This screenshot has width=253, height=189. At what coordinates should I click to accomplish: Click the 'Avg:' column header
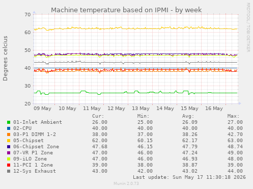[188, 116]
